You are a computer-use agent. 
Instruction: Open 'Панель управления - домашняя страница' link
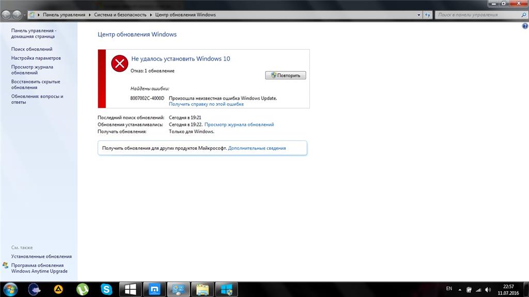[x=34, y=34]
